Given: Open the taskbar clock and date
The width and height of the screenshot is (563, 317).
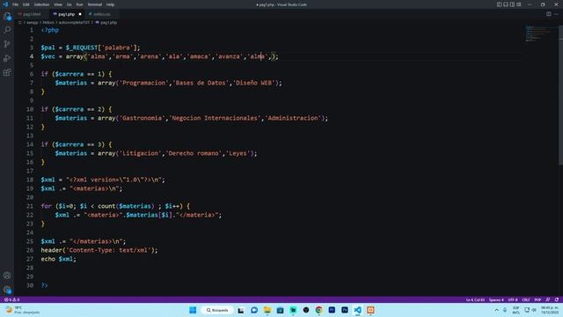Looking at the screenshot, I should tap(550, 310).
